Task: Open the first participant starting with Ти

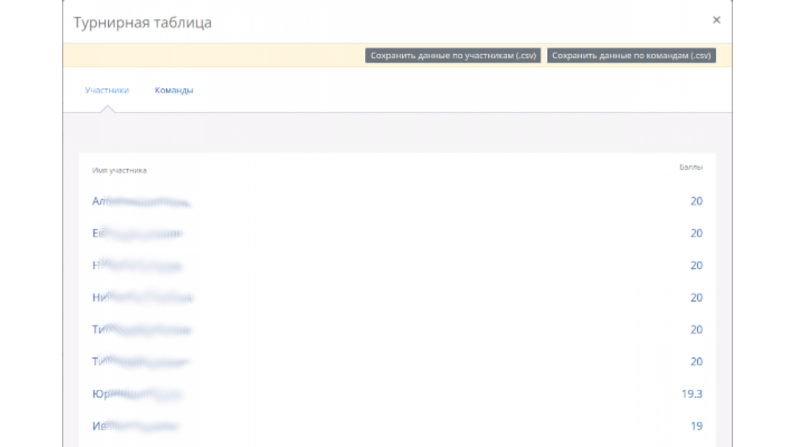Action: click(x=141, y=329)
